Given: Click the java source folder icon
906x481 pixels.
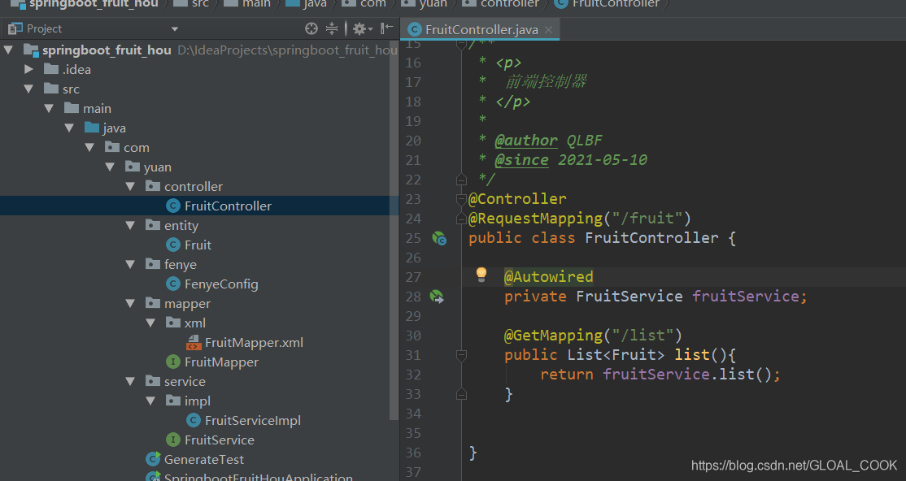Looking at the screenshot, I should (x=92, y=128).
